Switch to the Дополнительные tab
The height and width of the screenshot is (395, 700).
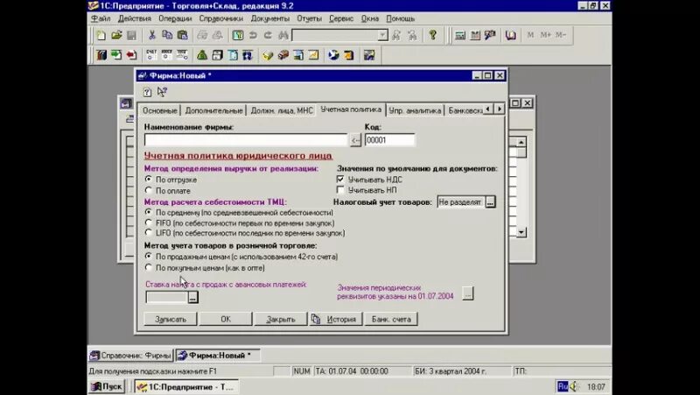point(213,110)
